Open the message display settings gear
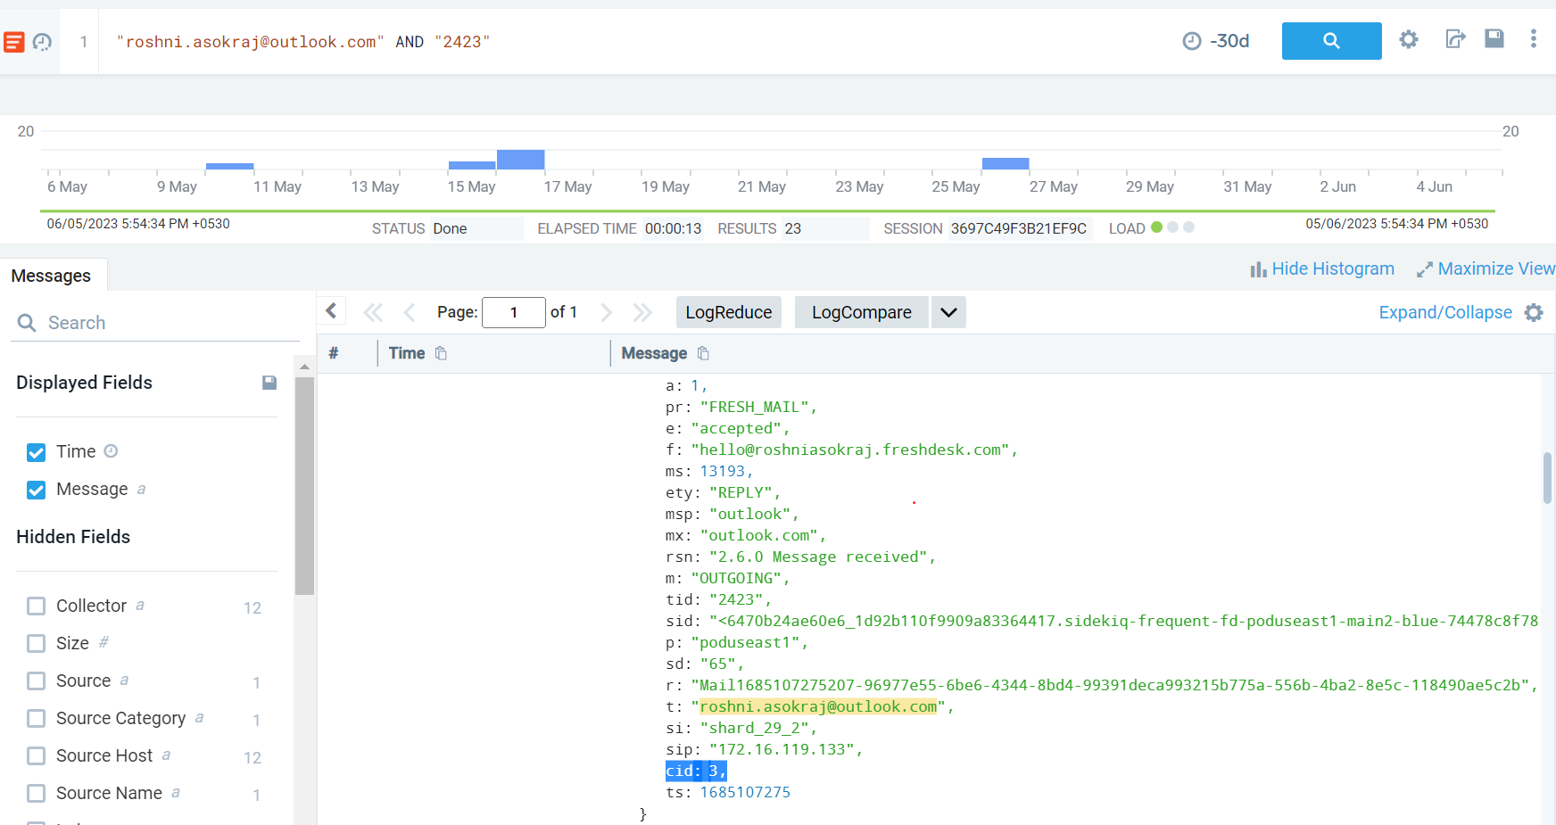 tap(1534, 312)
